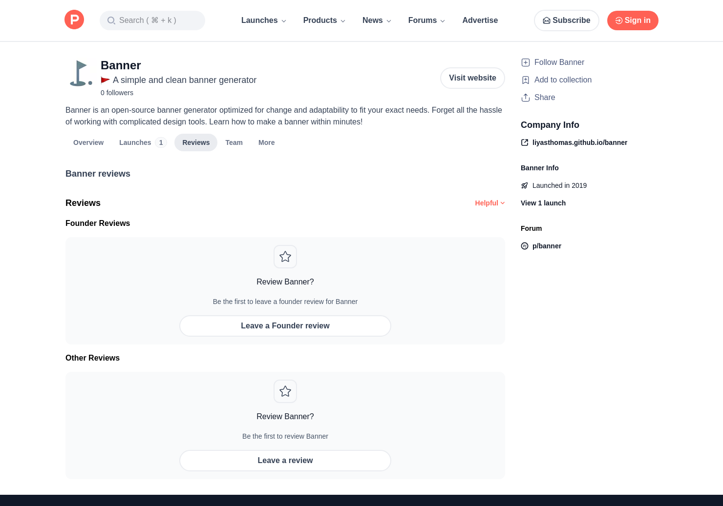
Task: Click the red flag emoji in tagline
Action: [x=105, y=80]
